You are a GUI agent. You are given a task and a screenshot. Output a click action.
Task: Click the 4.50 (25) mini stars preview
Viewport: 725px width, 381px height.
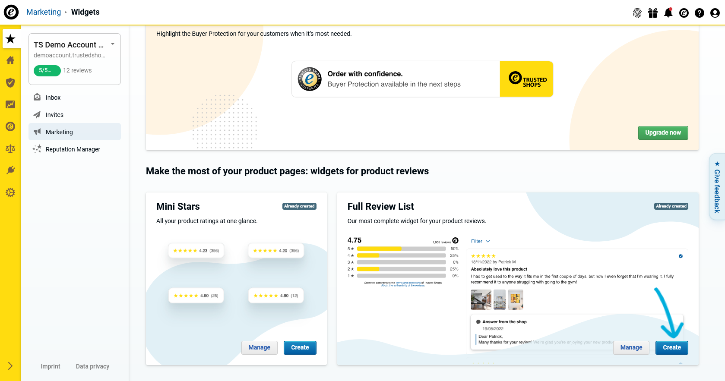[x=196, y=296]
